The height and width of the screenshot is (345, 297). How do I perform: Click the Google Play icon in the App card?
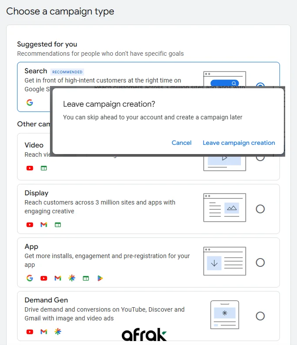pyautogui.click(x=100, y=278)
